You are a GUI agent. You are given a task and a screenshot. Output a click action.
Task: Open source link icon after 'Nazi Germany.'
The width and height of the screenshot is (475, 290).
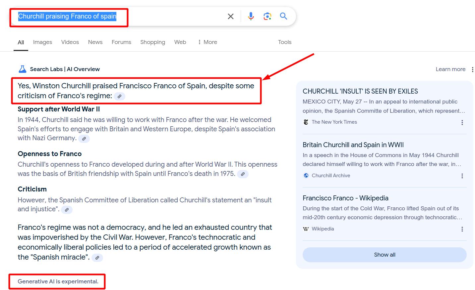pyautogui.click(x=84, y=139)
